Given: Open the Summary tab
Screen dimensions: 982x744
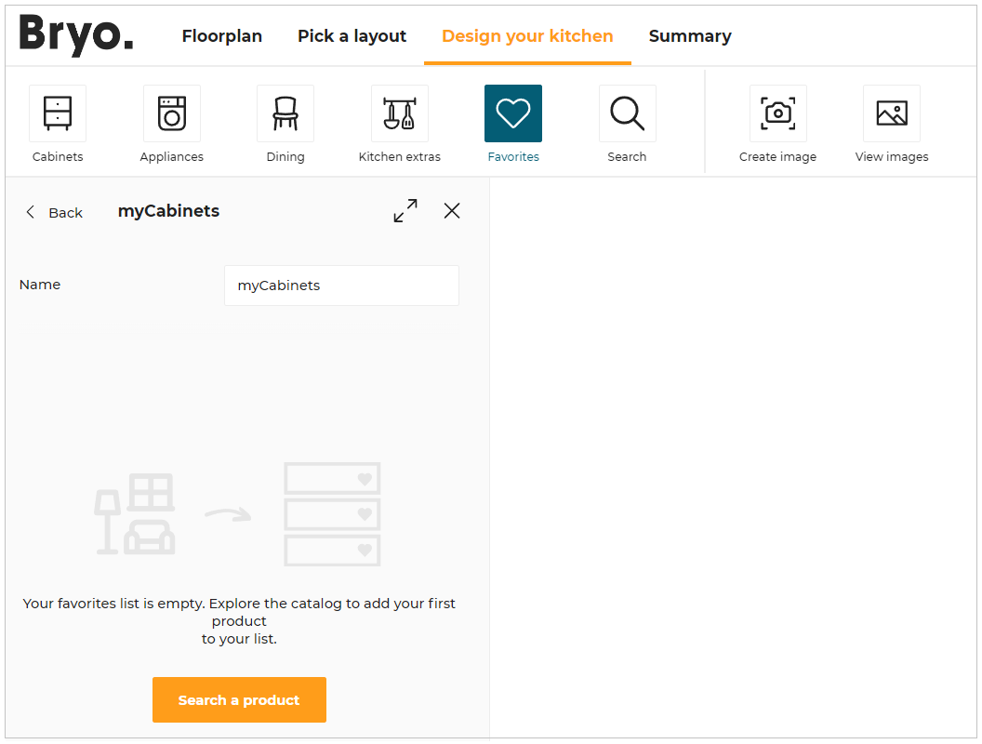Looking at the screenshot, I should [x=690, y=36].
